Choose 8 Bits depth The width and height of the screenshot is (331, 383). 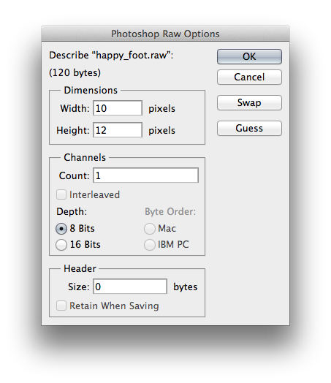tap(61, 229)
